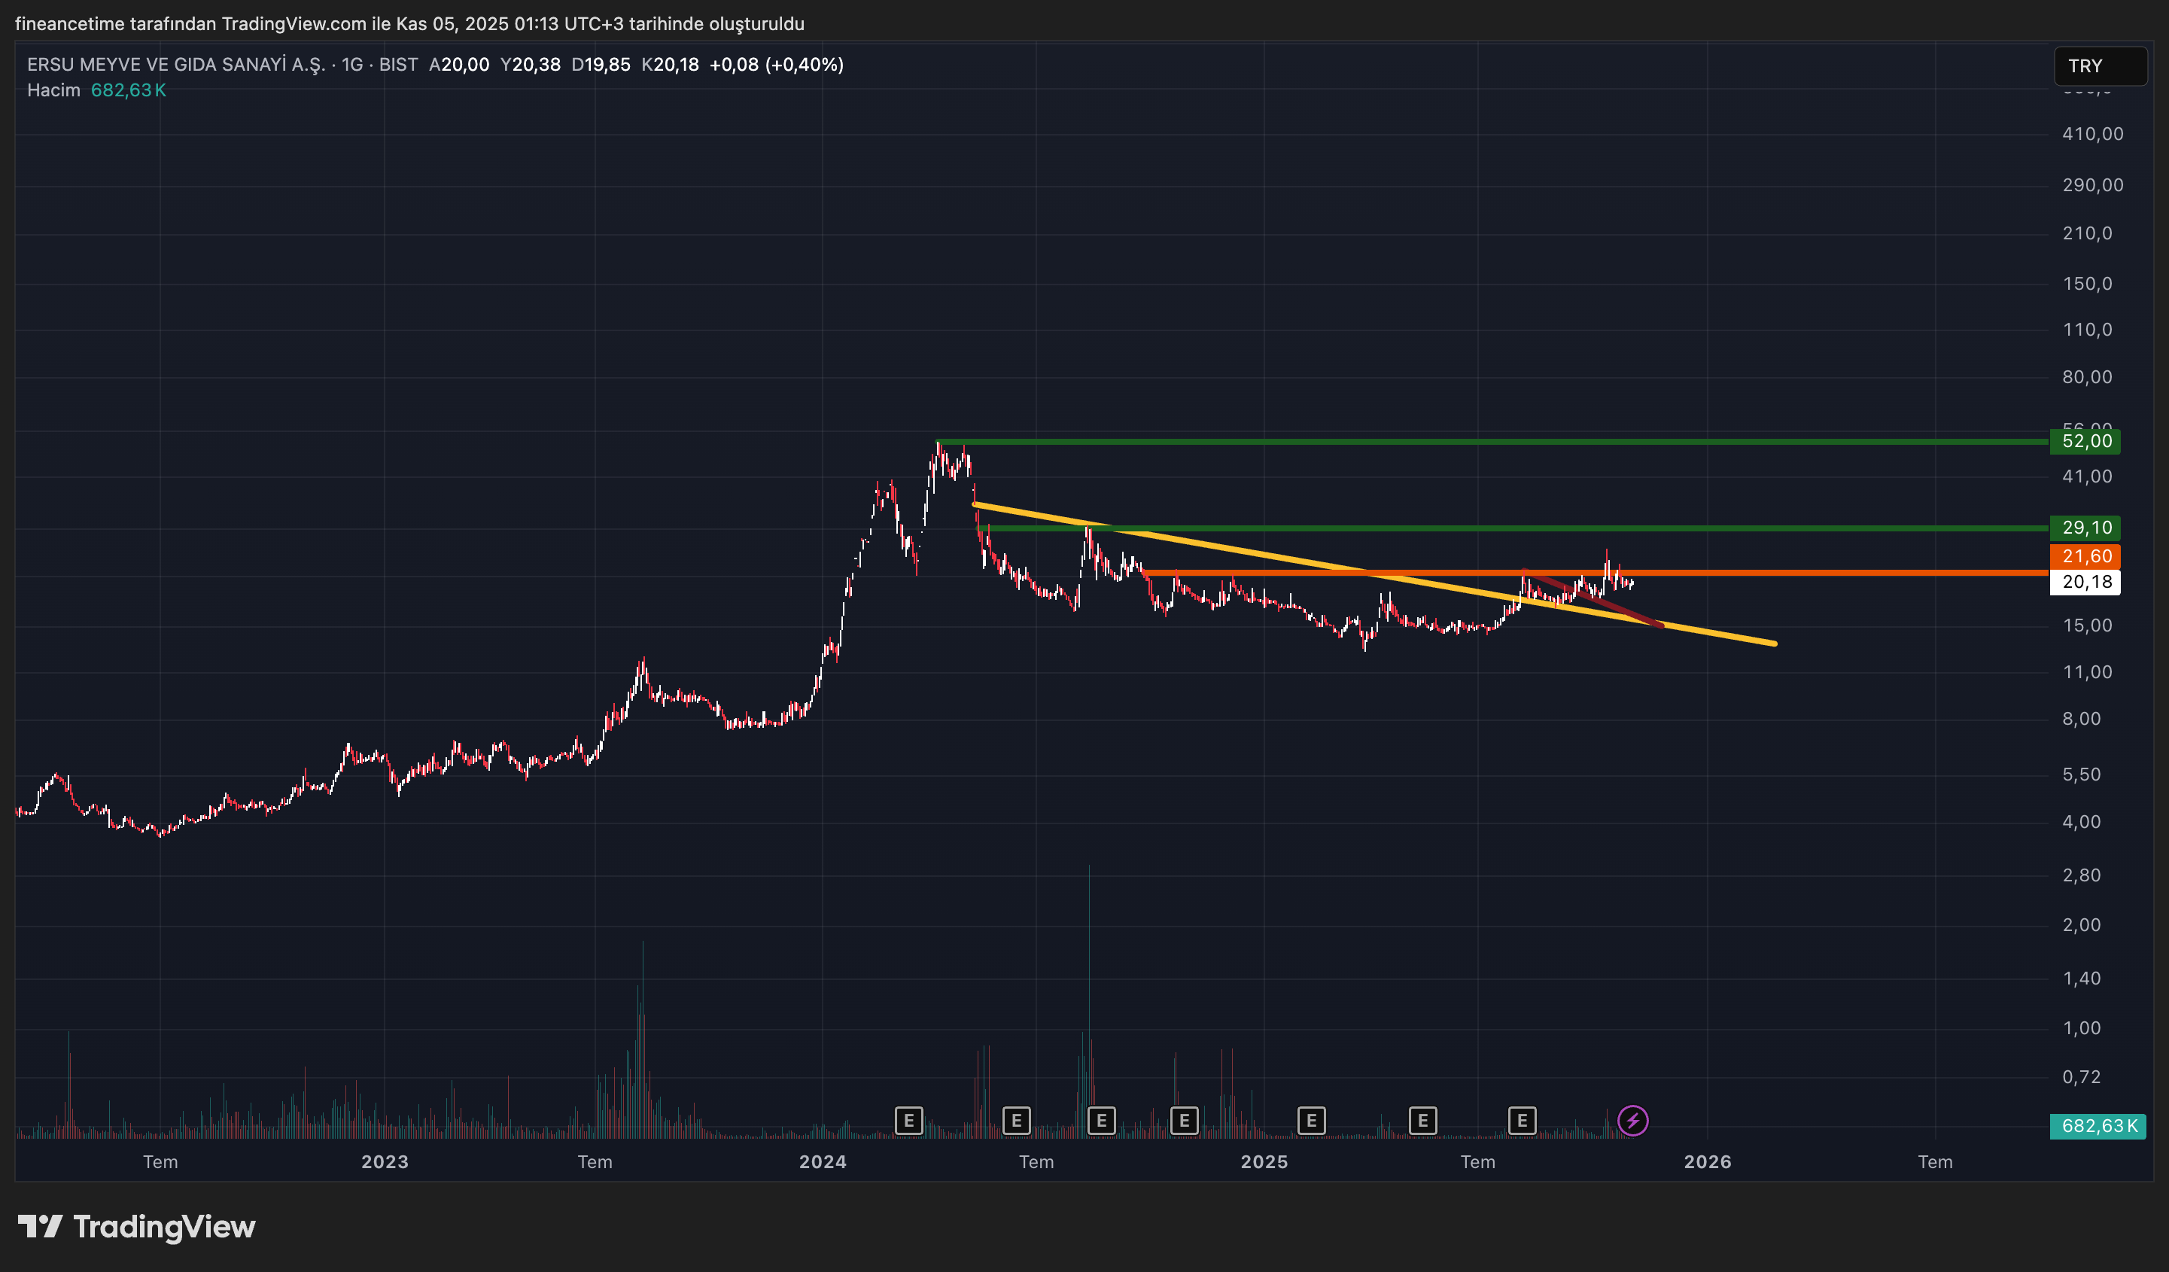Click the teal 682,63K volume label
The width and height of the screenshot is (2169, 1272).
(x=2097, y=1126)
